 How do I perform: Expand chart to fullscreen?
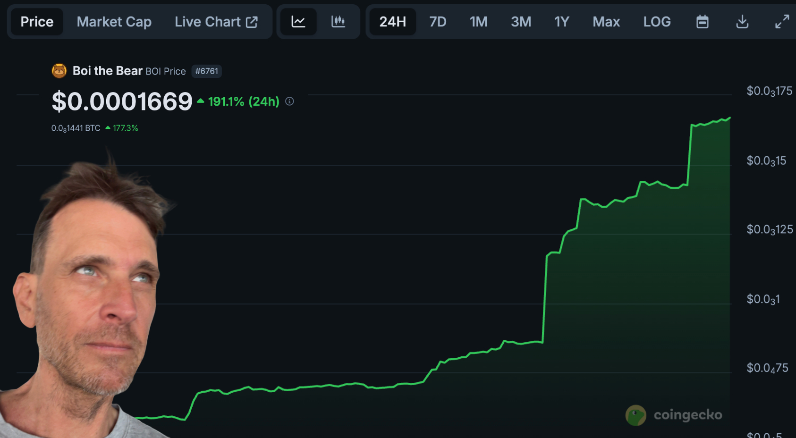click(782, 22)
